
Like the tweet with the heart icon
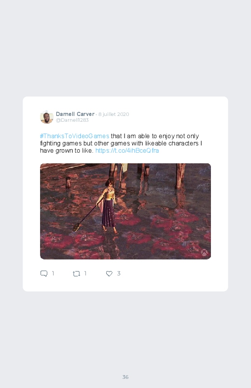coord(109,273)
